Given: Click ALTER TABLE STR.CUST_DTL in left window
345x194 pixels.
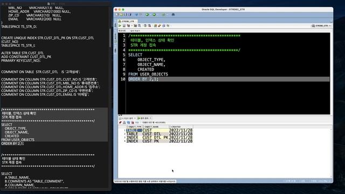Looking at the screenshot, I should click(22, 53).
